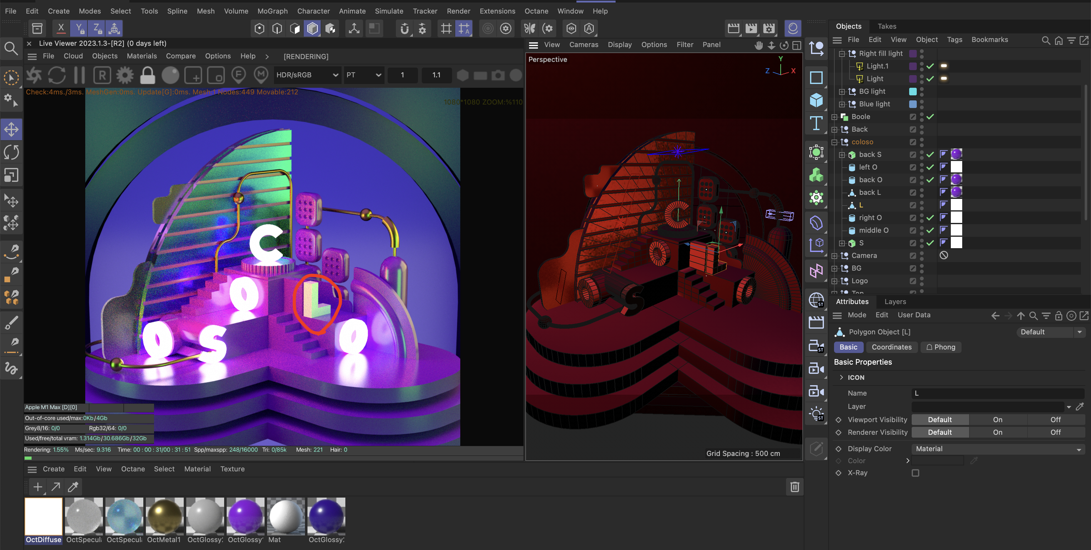This screenshot has height=550, width=1091.
Task: Toggle the viewport maximize layout icon
Action: coord(797,45)
